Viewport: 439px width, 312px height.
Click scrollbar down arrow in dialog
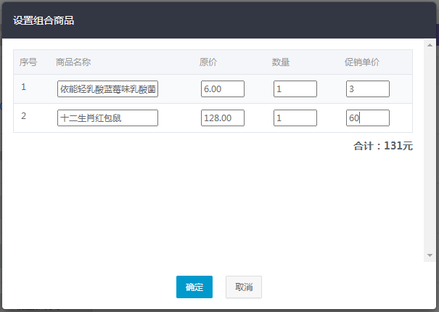click(x=430, y=255)
